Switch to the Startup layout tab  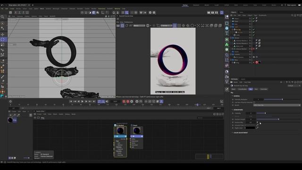185,5
